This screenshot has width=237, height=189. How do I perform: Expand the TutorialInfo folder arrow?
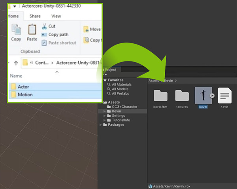point(105,120)
